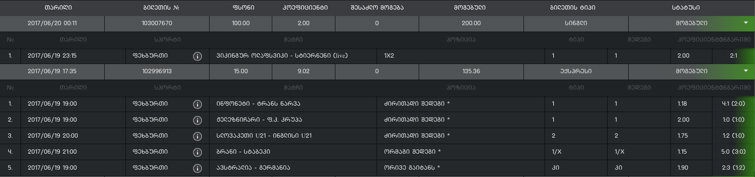Collapse ticket 102996913 with the status arrow

(x=746, y=71)
